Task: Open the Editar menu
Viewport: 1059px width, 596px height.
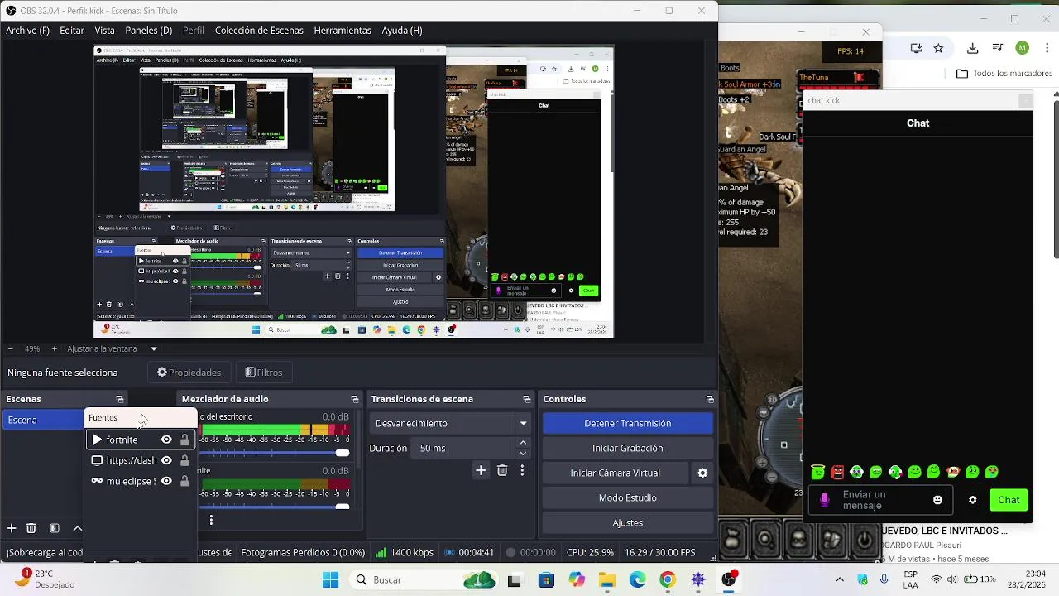Action: point(72,30)
